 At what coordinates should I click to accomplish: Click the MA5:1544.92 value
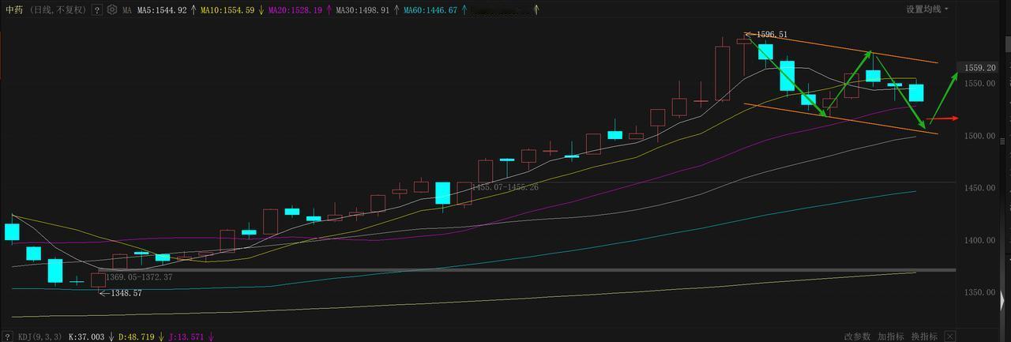tap(162, 10)
